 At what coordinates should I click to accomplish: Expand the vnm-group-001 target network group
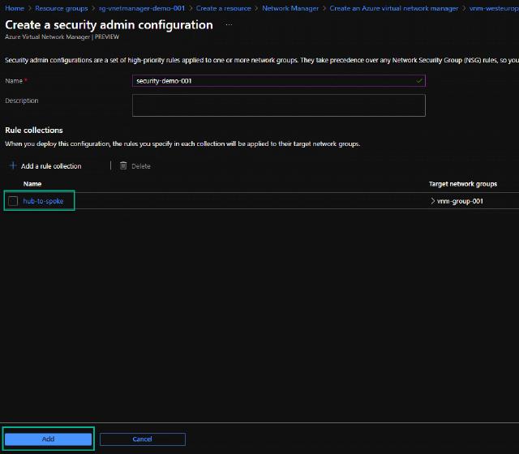(433, 201)
